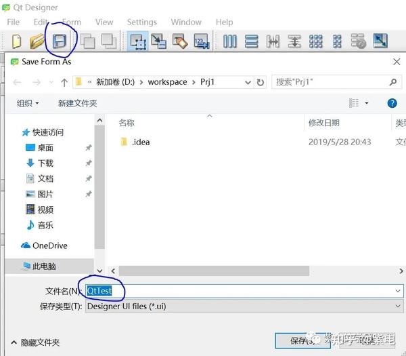Click the change view list icon
This screenshot has height=356, width=406.
(x=354, y=103)
